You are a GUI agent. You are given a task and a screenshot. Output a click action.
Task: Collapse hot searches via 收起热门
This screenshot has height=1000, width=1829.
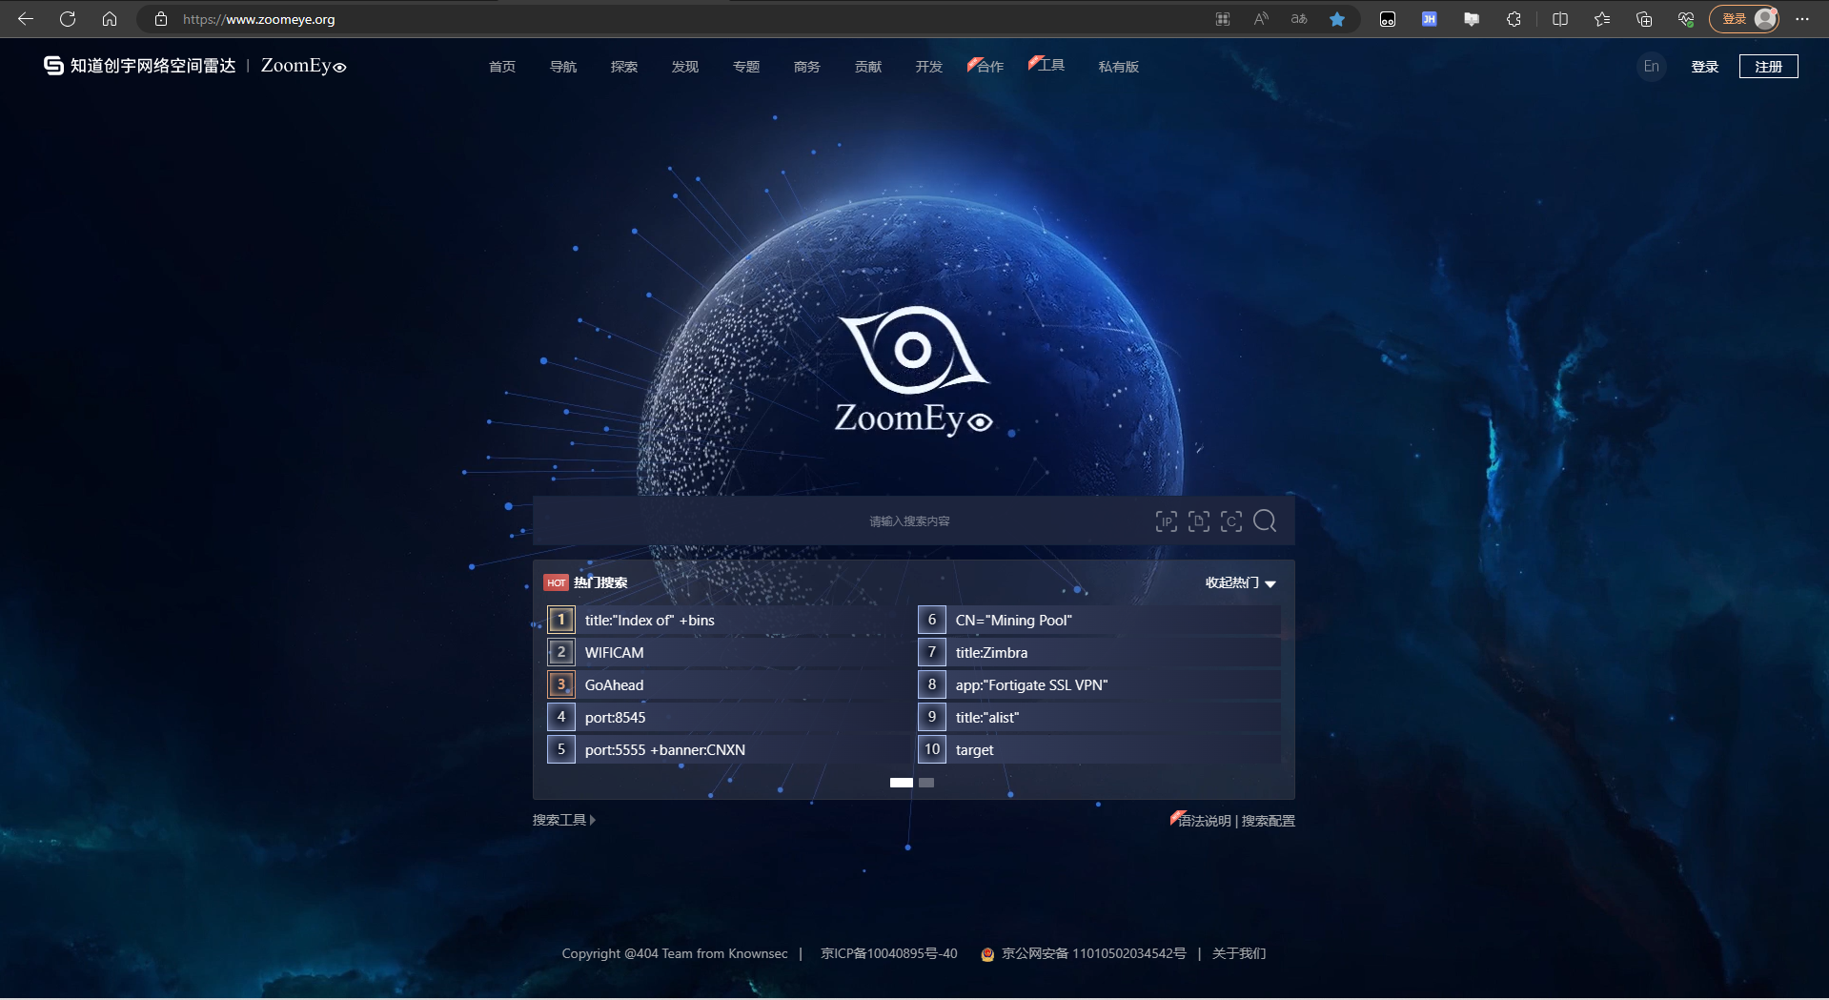click(1240, 582)
